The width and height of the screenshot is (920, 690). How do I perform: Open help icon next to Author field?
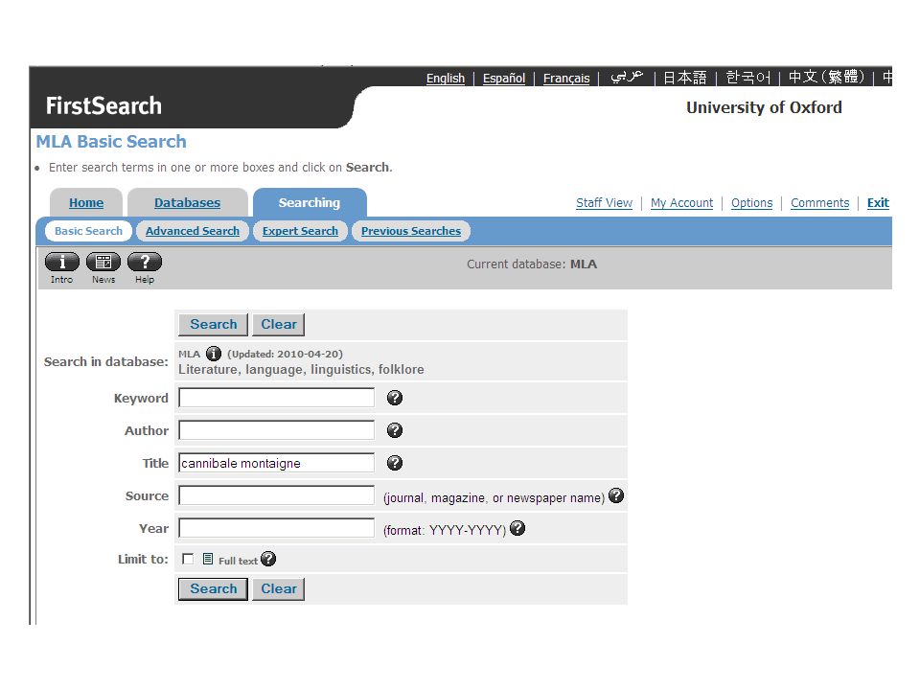[x=395, y=430]
